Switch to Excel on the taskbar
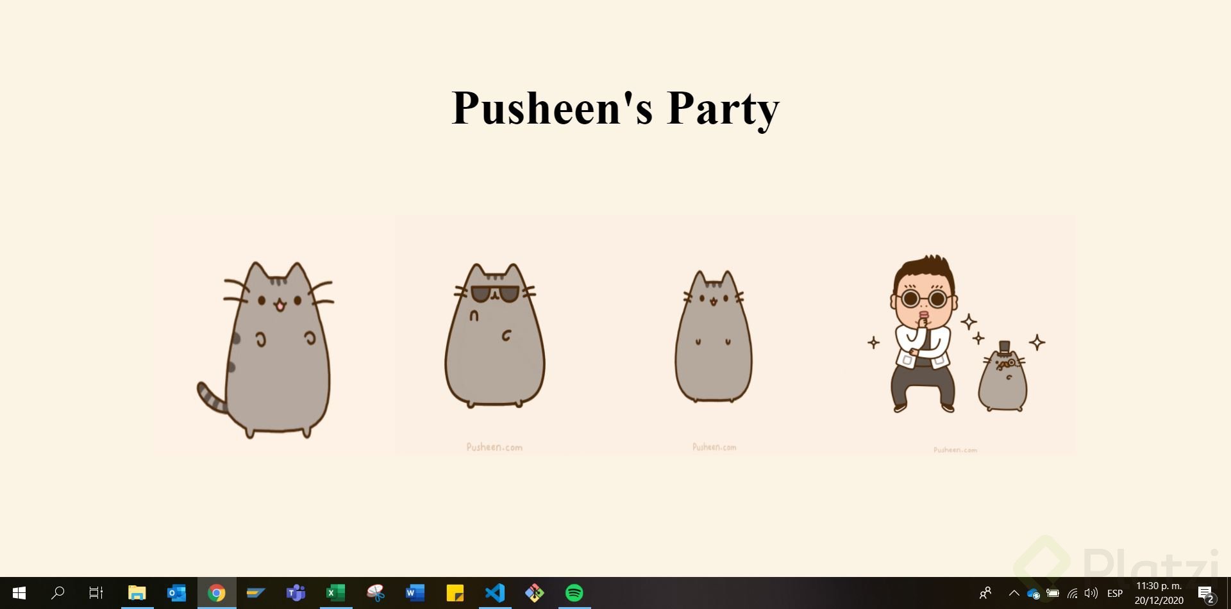Viewport: 1231px width, 609px height. pos(335,593)
